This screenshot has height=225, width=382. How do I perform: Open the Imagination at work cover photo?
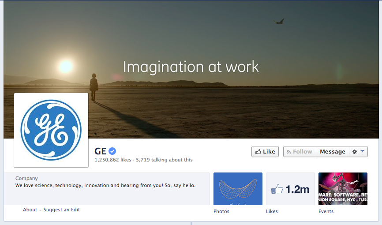191,69
